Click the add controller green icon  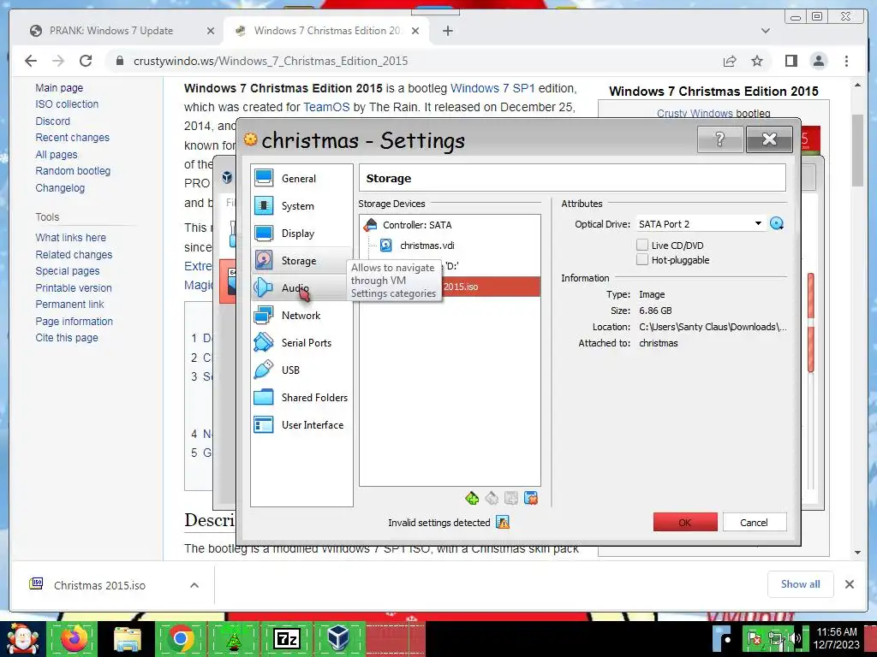click(x=472, y=498)
